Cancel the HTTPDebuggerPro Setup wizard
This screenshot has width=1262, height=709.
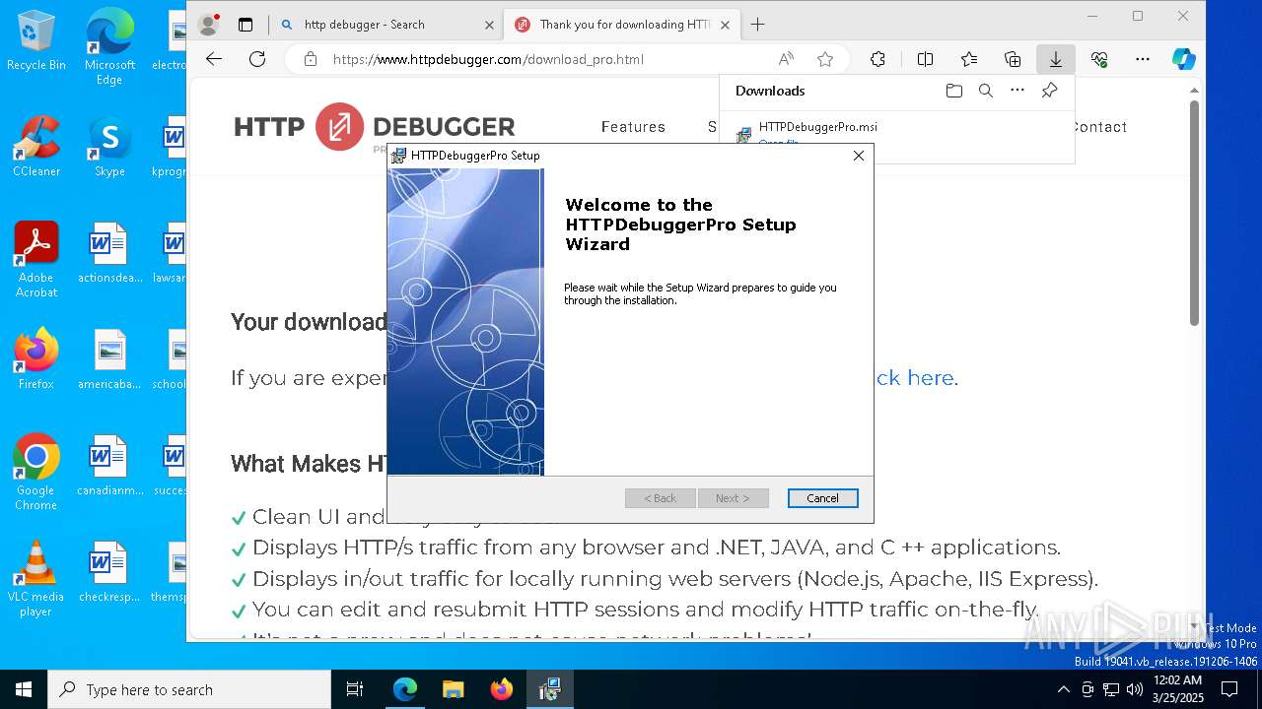822,498
